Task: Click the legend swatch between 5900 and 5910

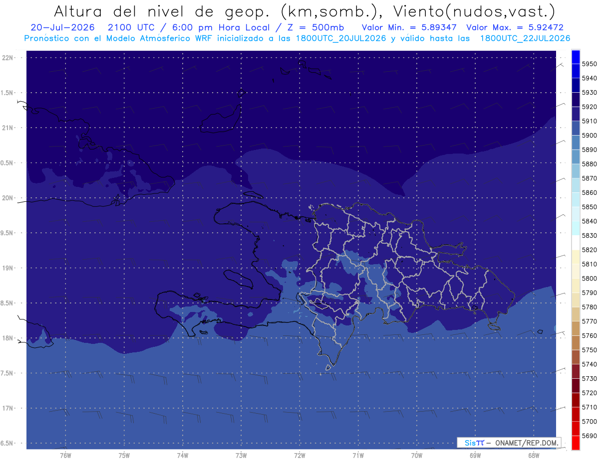Action: point(576,128)
